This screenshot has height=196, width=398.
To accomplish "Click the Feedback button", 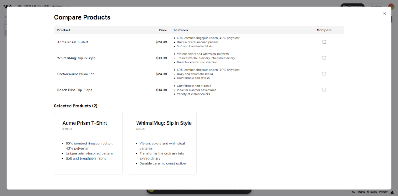I will [x=376, y=6].
